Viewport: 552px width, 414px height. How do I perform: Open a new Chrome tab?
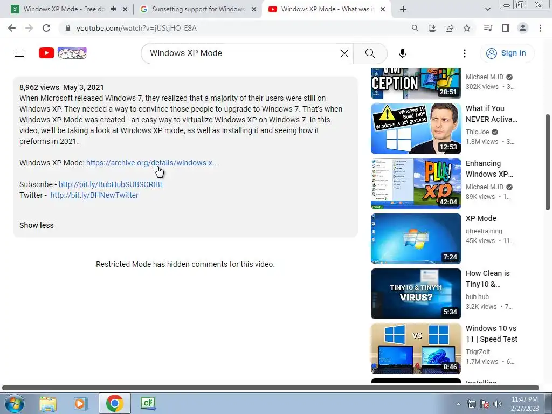[403, 9]
